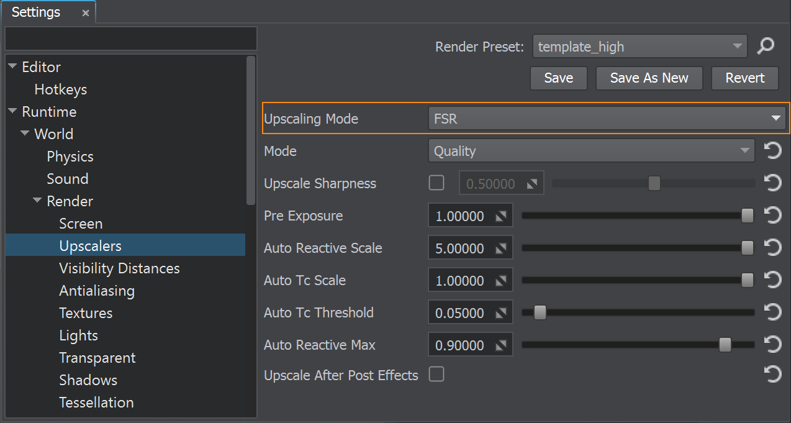
Task: Reset Auto Tc Threshold to default
Action: 772,312
